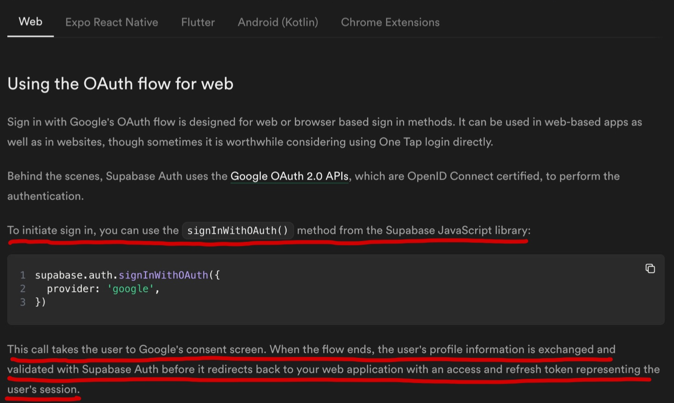Screen dimensions: 674x403
Task: Click paragraph starting "Sign in with Google's OAuth"
Action: coord(325,132)
